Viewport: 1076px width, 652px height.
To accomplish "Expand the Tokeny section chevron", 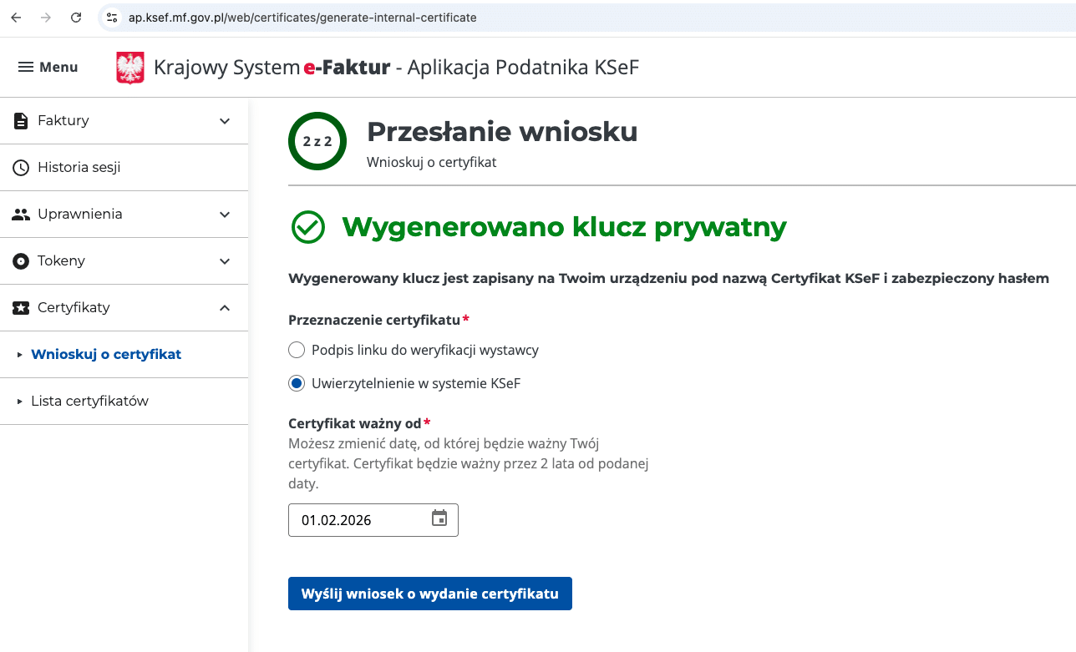I will point(225,261).
